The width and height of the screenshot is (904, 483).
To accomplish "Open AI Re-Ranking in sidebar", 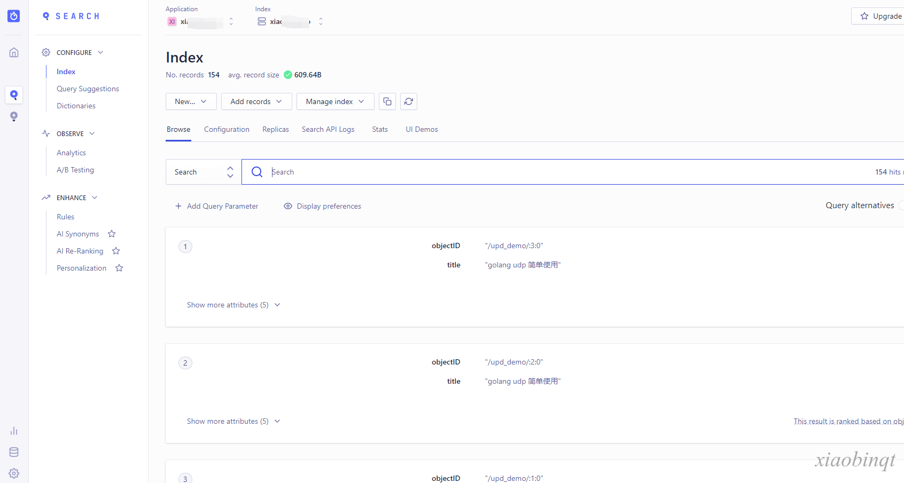I will (80, 251).
